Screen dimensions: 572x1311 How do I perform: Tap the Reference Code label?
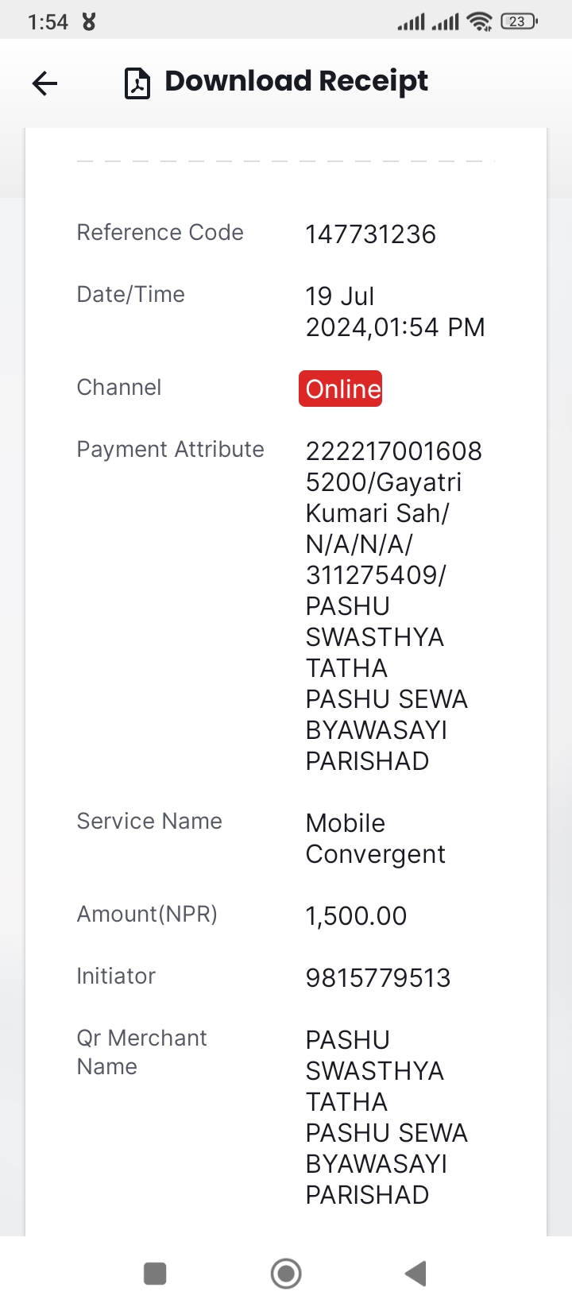click(160, 232)
